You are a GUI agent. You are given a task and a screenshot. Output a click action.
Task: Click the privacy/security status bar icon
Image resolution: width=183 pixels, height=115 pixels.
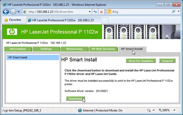(x=149, y=110)
